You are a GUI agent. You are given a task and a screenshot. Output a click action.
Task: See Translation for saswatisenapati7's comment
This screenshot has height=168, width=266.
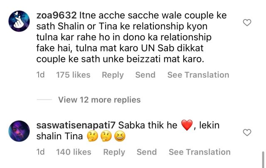click(x=199, y=152)
